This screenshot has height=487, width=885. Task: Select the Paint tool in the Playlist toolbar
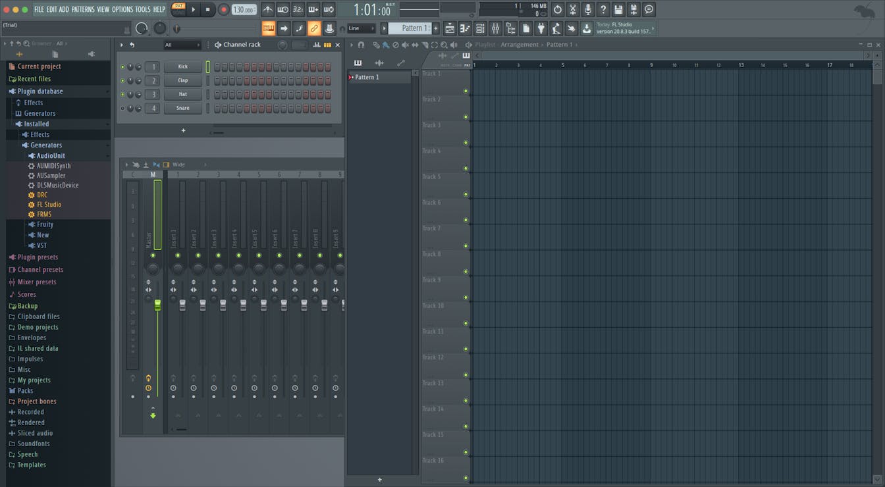[x=385, y=45]
